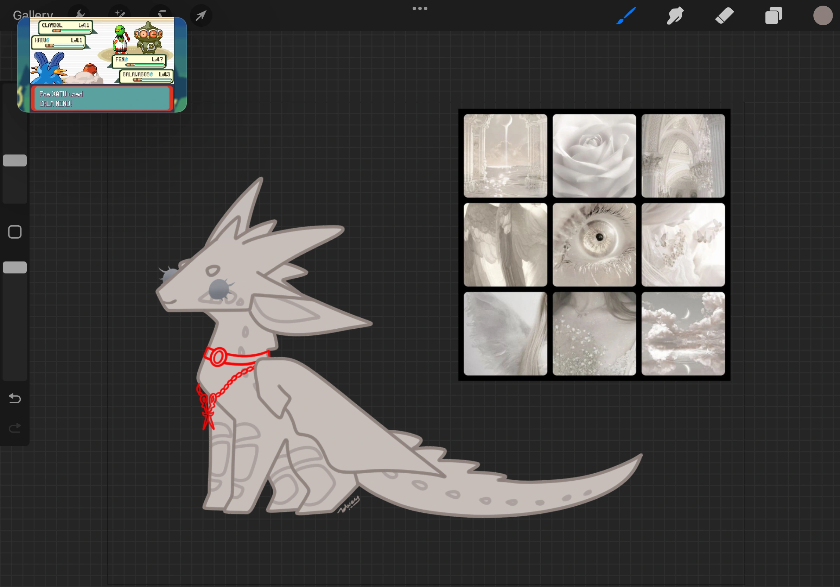
Task: Tap the square modify button in sidebar
Action: click(x=15, y=232)
